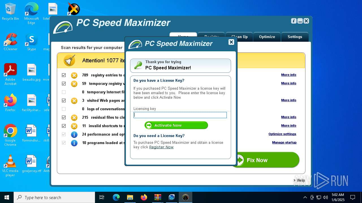
Task: Open the Recycle Bin desktop icon
Action: click(10, 12)
